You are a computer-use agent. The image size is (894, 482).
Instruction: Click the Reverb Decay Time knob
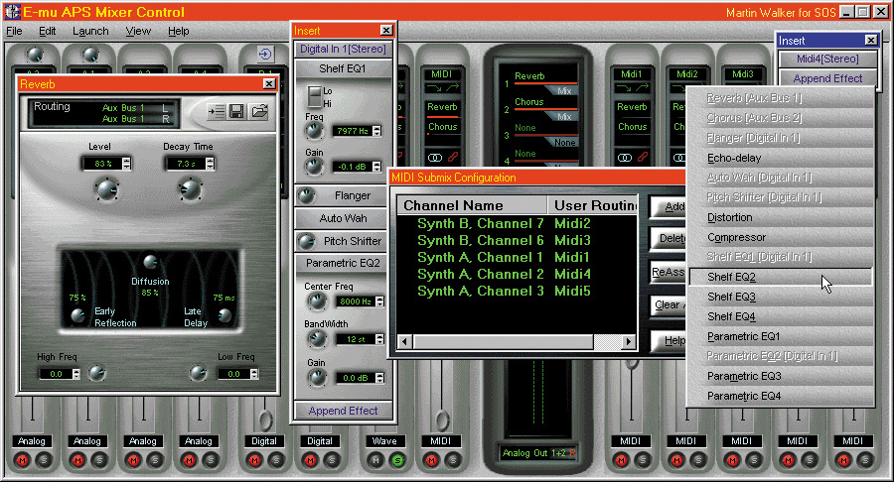pyautogui.click(x=190, y=187)
